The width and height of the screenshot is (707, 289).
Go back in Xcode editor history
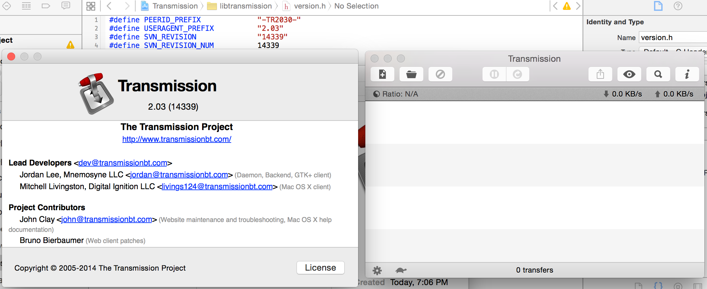(109, 6)
